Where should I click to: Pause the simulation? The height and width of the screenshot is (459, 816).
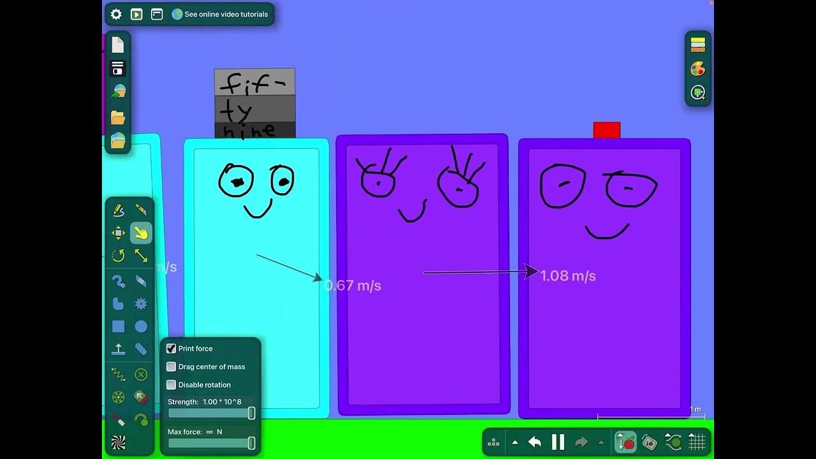(558, 442)
